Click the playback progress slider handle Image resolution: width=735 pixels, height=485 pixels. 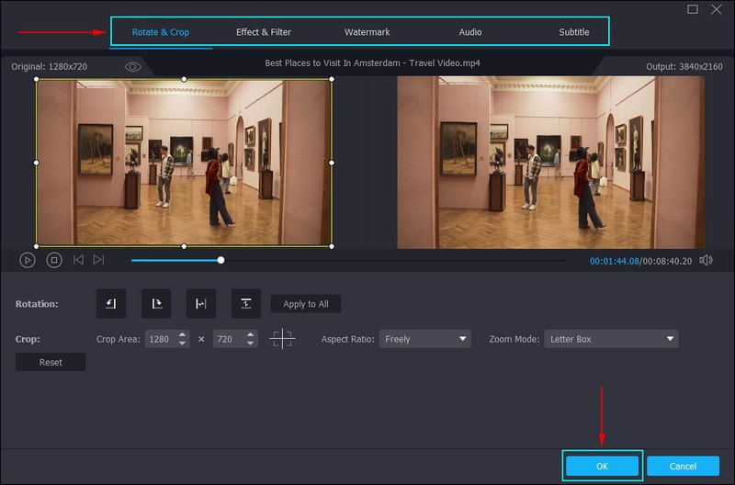tap(220, 260)
